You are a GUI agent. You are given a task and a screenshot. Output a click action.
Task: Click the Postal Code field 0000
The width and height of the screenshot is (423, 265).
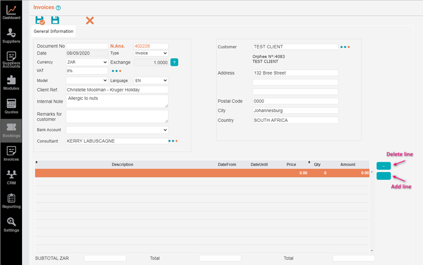tap(296, 101)
